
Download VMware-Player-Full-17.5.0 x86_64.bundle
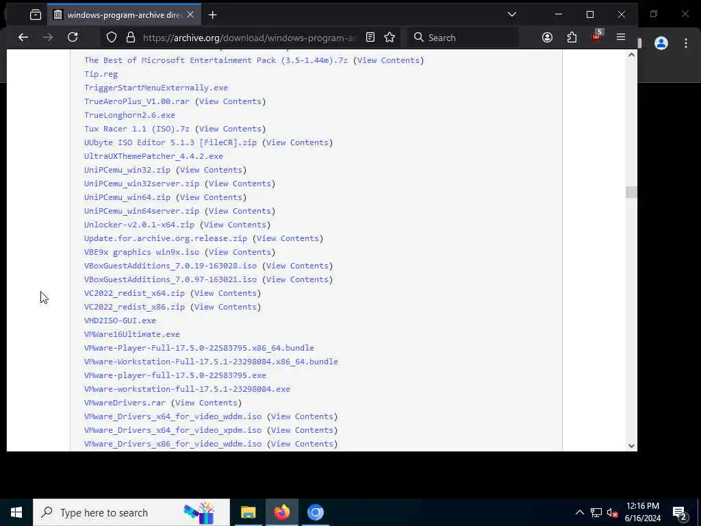pyautogui.click(x=199, y=348)
